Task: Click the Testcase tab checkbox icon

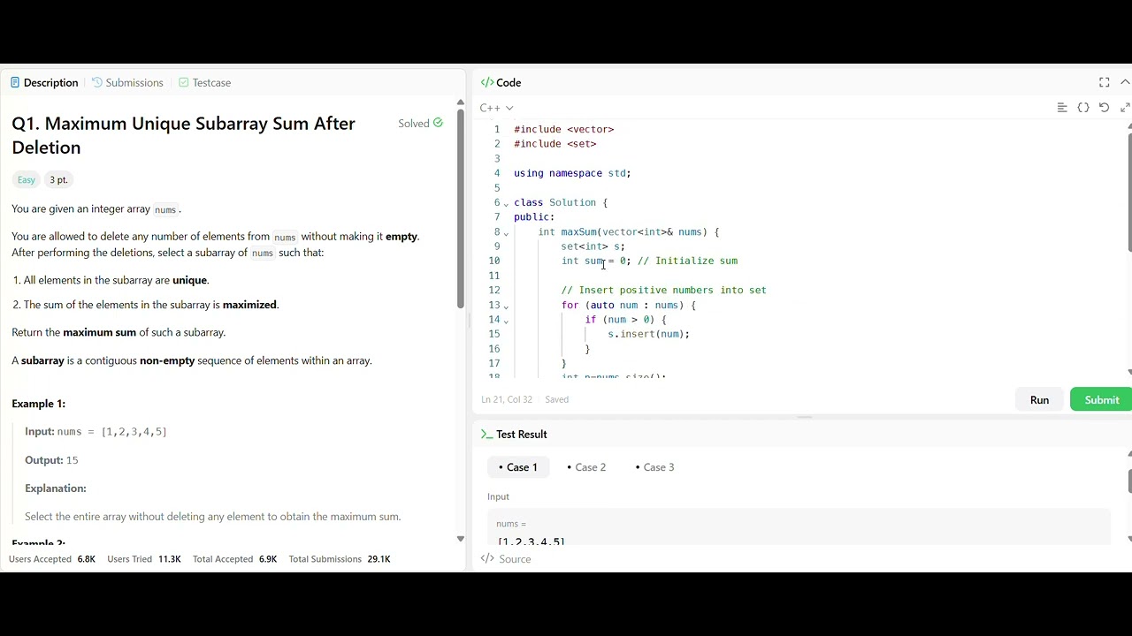Action: 184,82
